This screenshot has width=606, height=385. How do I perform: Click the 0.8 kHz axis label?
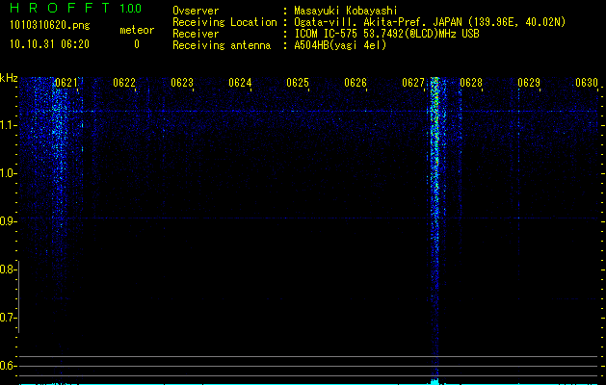click(8, 269)
